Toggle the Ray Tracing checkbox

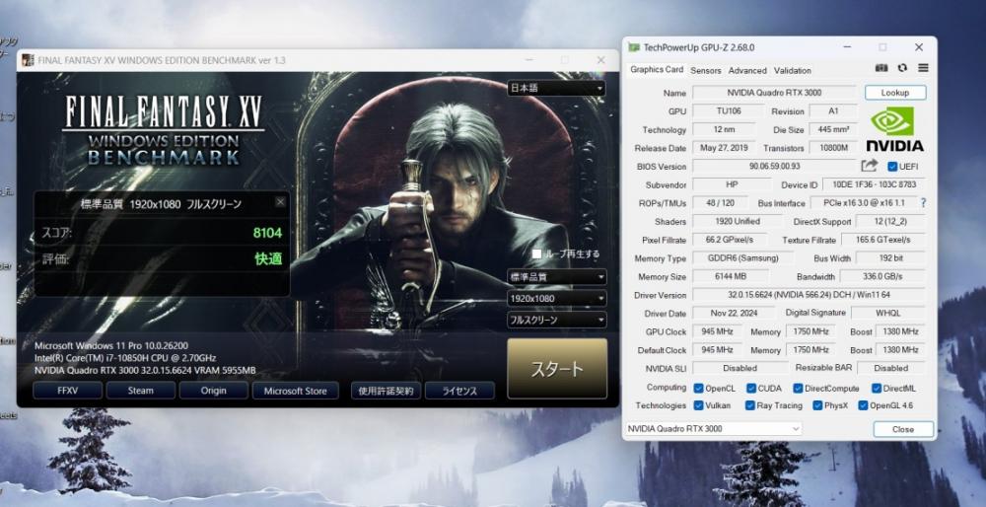750,405
